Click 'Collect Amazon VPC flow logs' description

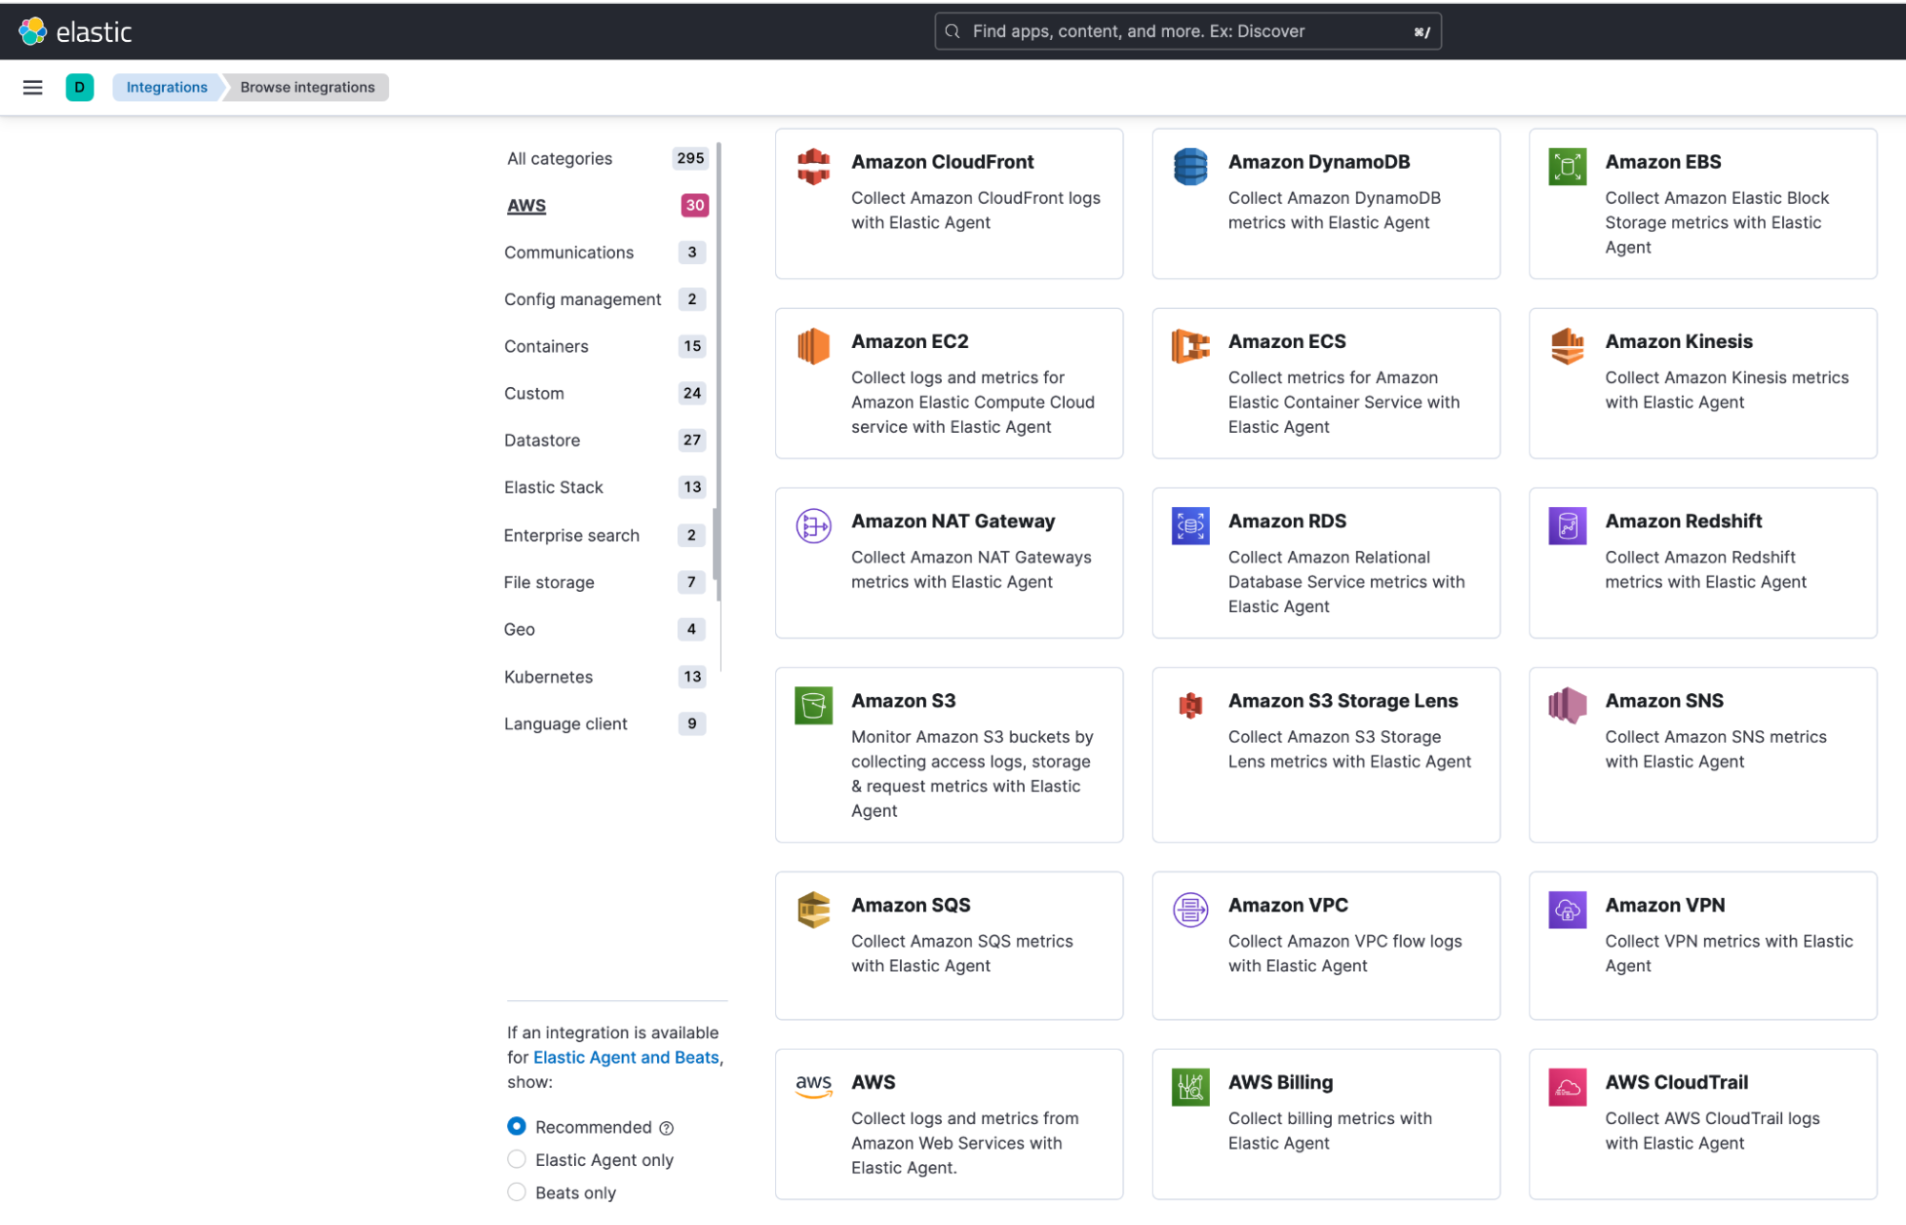1344,953
